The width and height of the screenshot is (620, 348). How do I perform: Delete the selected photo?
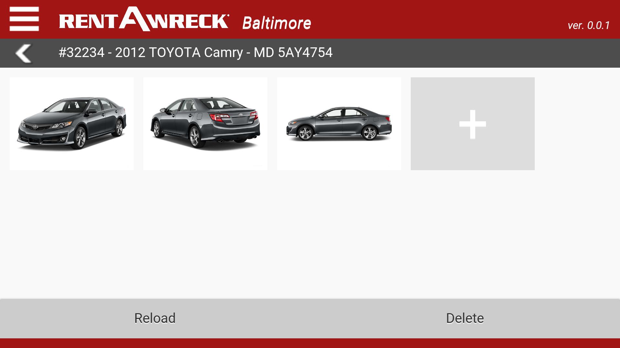465,318
